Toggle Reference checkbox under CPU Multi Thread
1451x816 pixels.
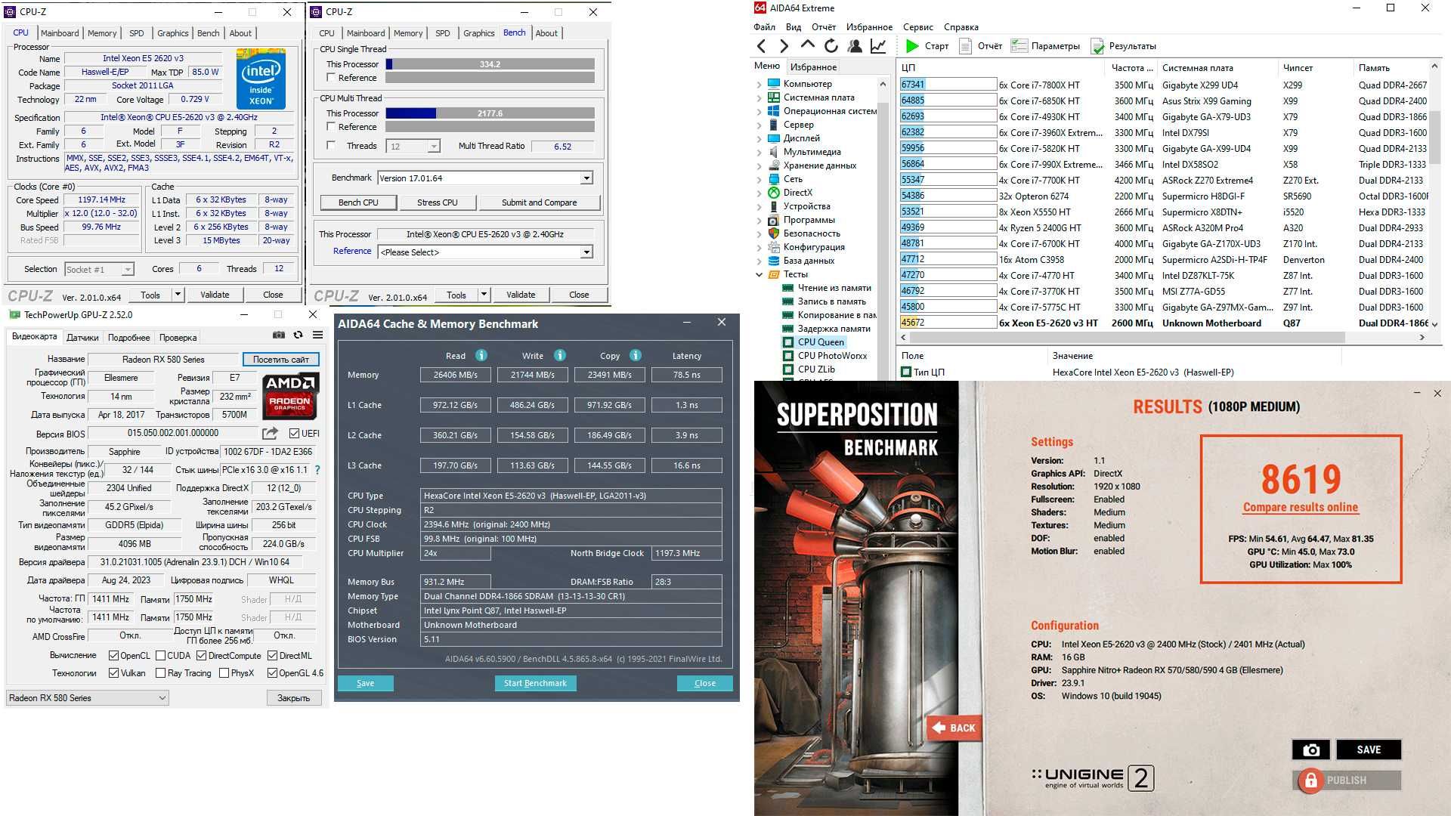click(x=331, y=127)
